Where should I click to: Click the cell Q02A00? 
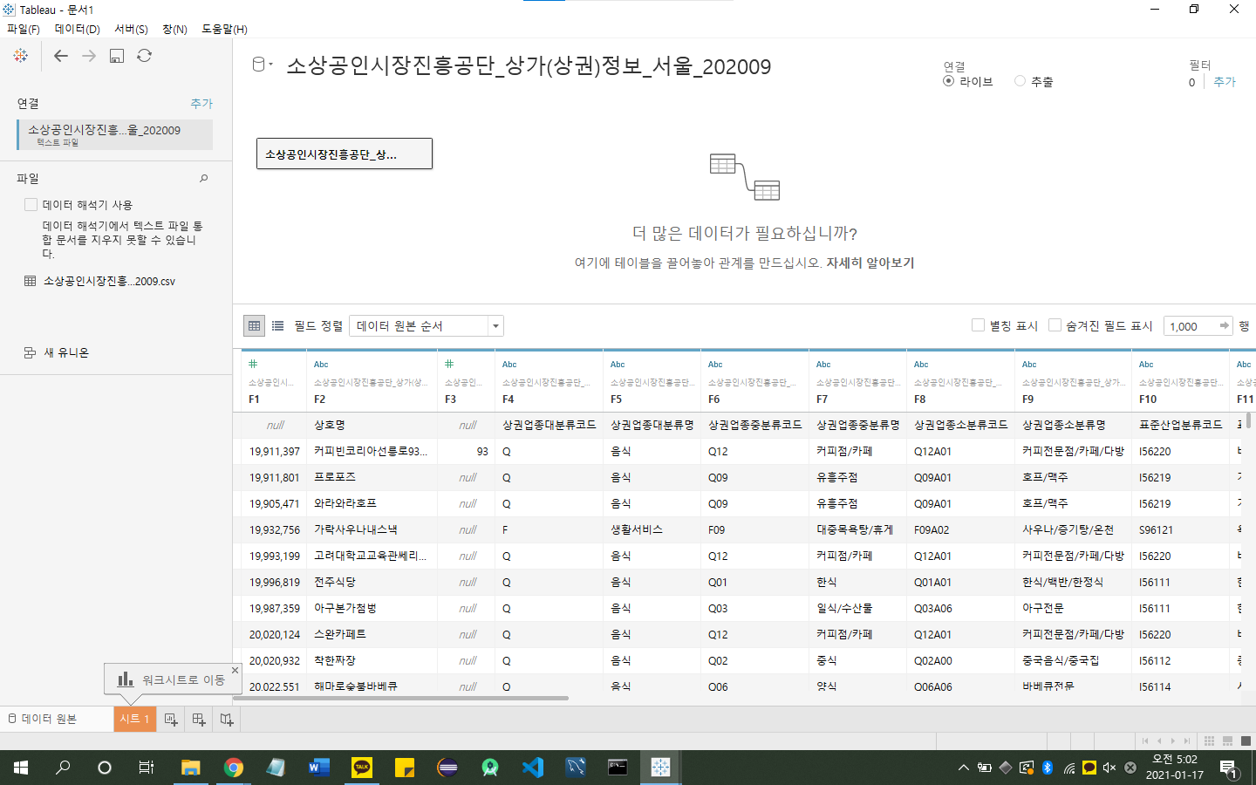tap(960, 660)
